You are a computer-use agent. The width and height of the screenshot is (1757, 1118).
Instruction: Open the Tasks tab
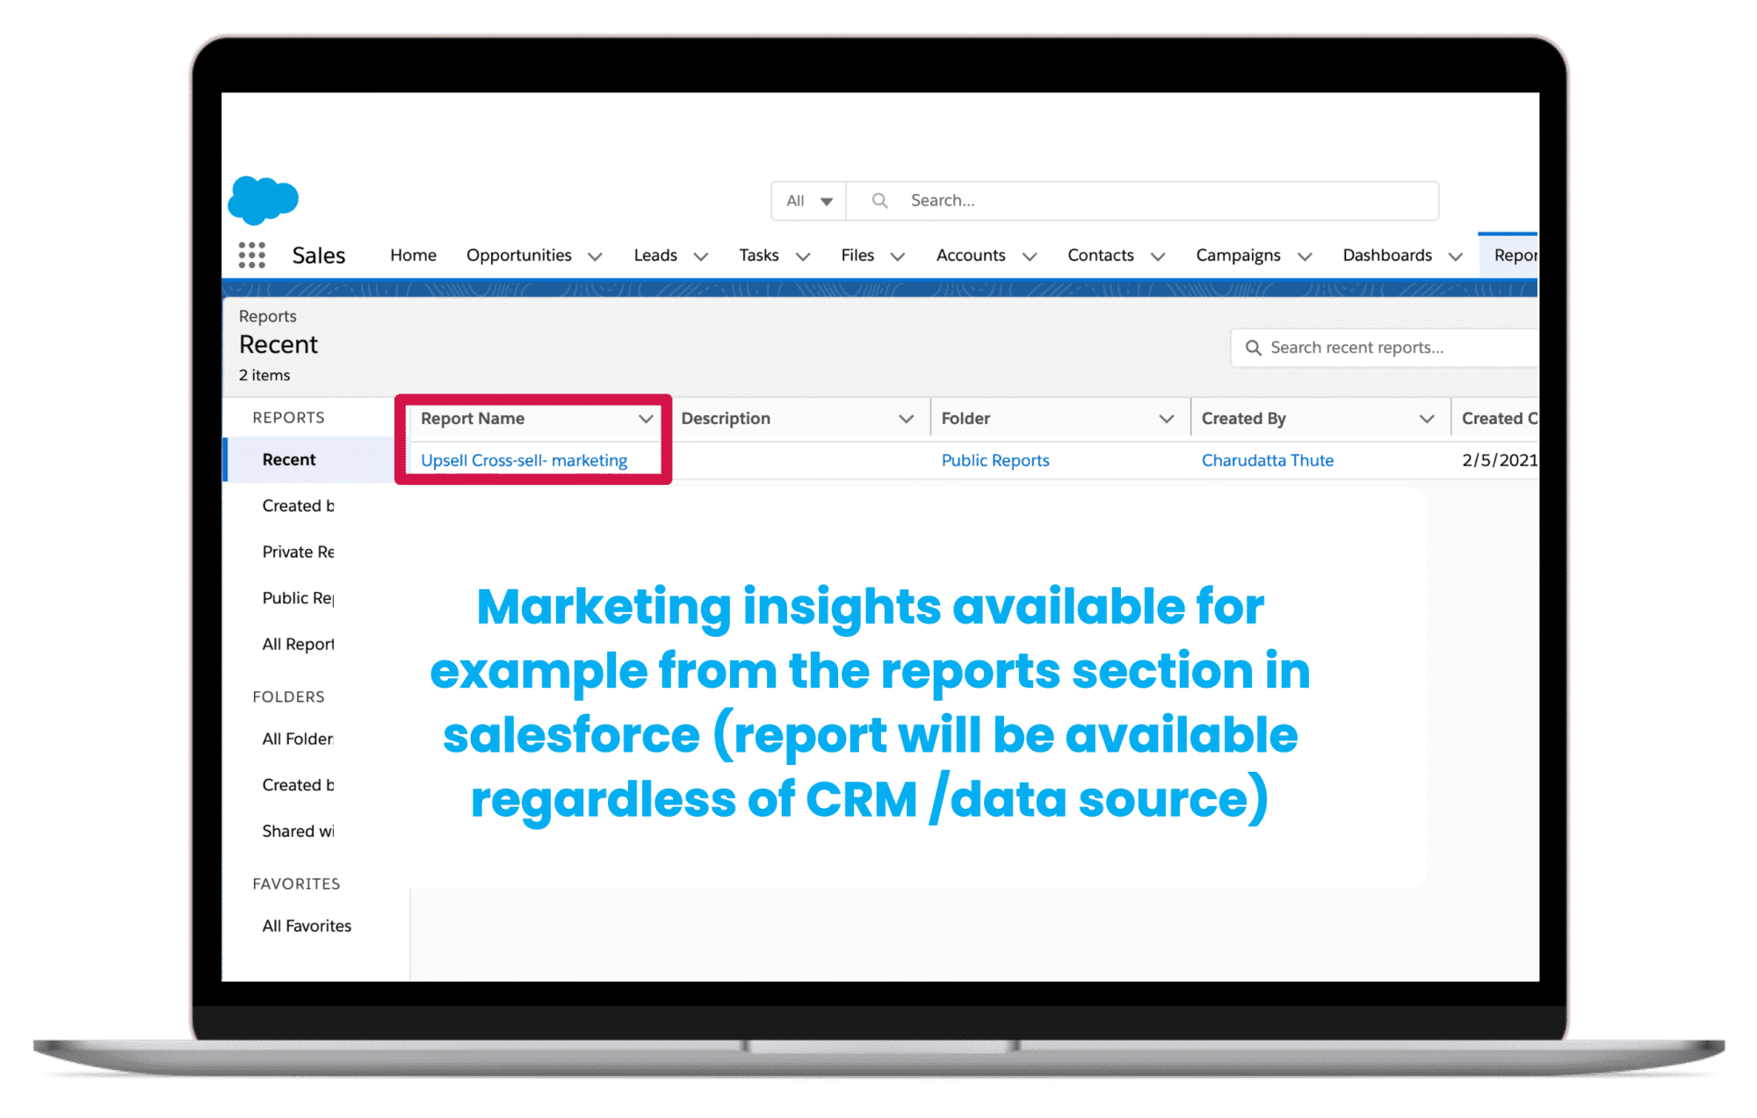[759, 256]
